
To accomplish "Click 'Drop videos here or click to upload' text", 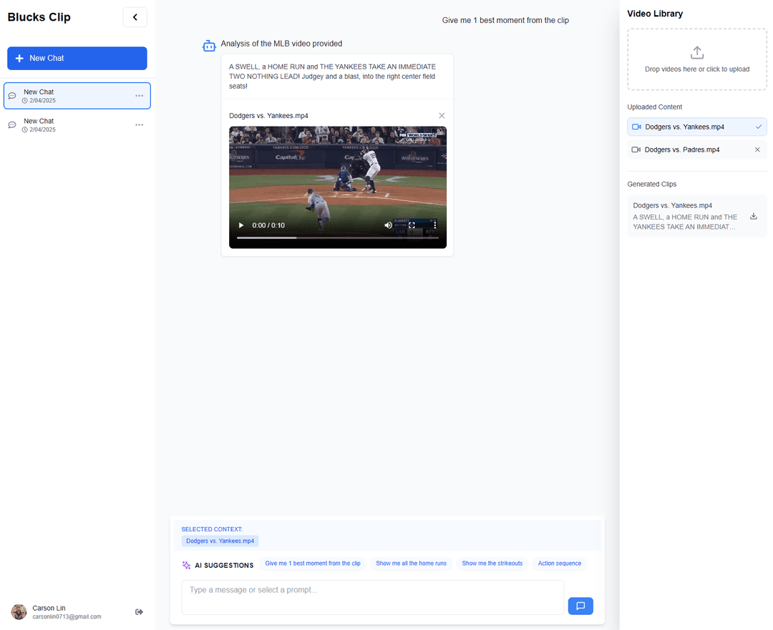I will (697, 69).
